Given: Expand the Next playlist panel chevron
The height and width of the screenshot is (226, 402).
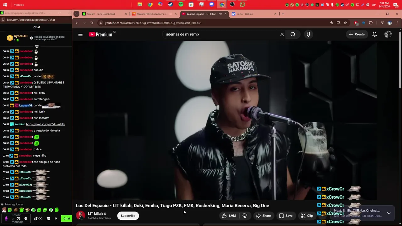Looking at the screenshot, I should point(389,213).
